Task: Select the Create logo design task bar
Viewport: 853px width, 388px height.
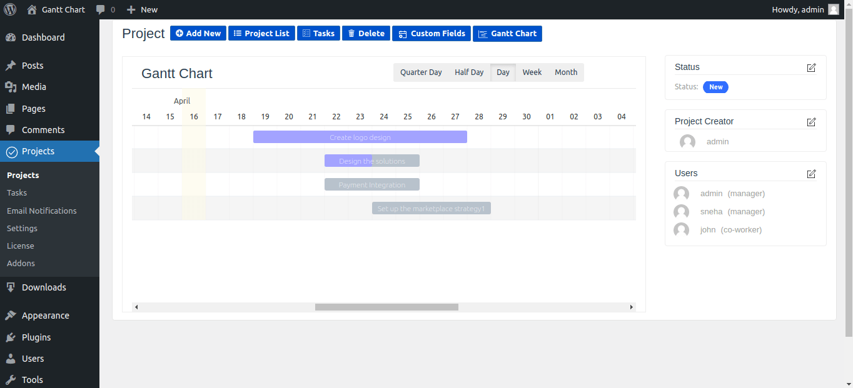Action: tap(360, 136)
